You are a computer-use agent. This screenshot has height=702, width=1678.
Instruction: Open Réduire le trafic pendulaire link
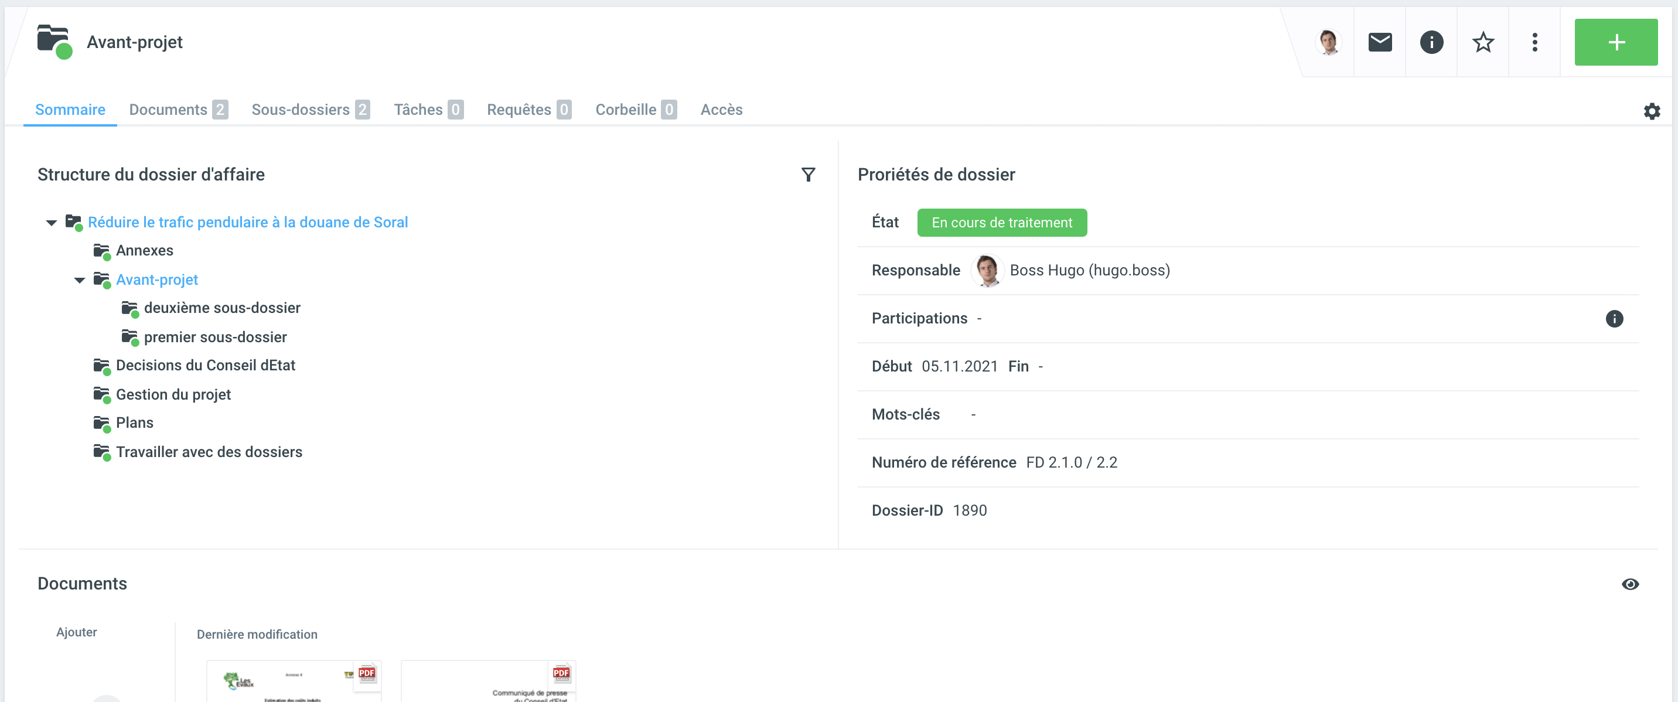(247, 222)
